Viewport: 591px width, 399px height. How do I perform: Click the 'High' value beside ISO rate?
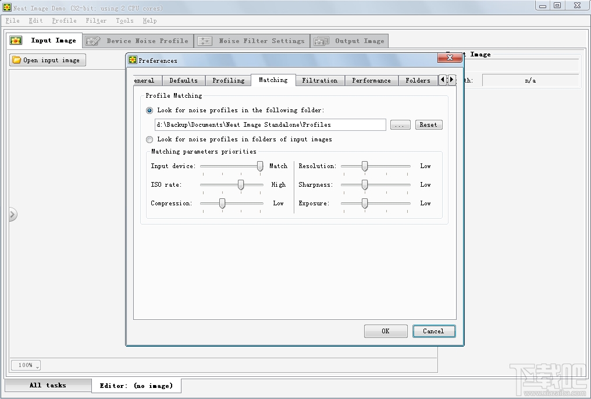pos(279,184)
